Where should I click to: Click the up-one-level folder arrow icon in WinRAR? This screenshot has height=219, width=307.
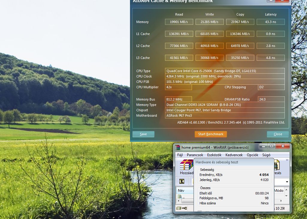182,182
